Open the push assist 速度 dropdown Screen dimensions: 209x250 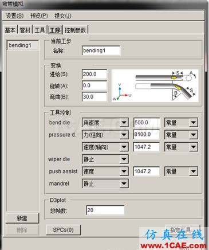click(x=105, y=171)
